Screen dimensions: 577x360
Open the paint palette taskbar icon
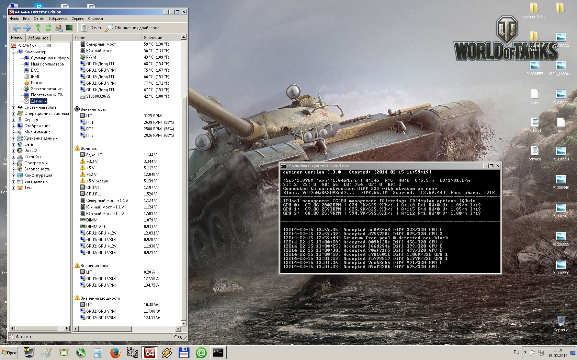46,353
